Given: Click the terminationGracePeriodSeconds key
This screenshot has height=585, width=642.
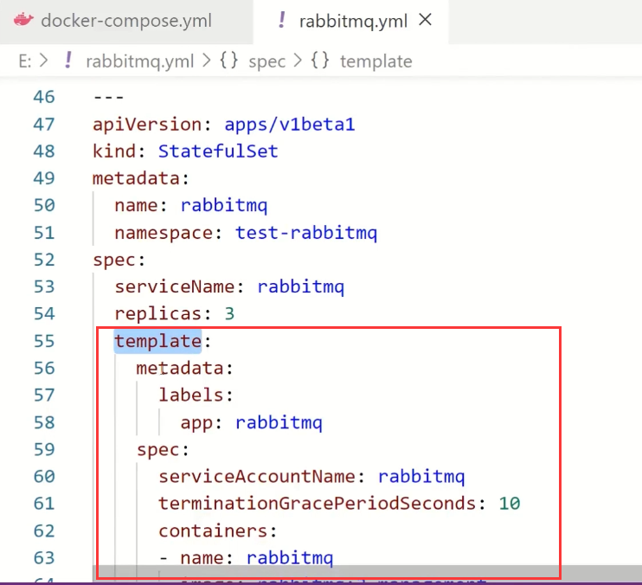Looking at the screenshot, I should pyautogui.click(x=317, y=504).
